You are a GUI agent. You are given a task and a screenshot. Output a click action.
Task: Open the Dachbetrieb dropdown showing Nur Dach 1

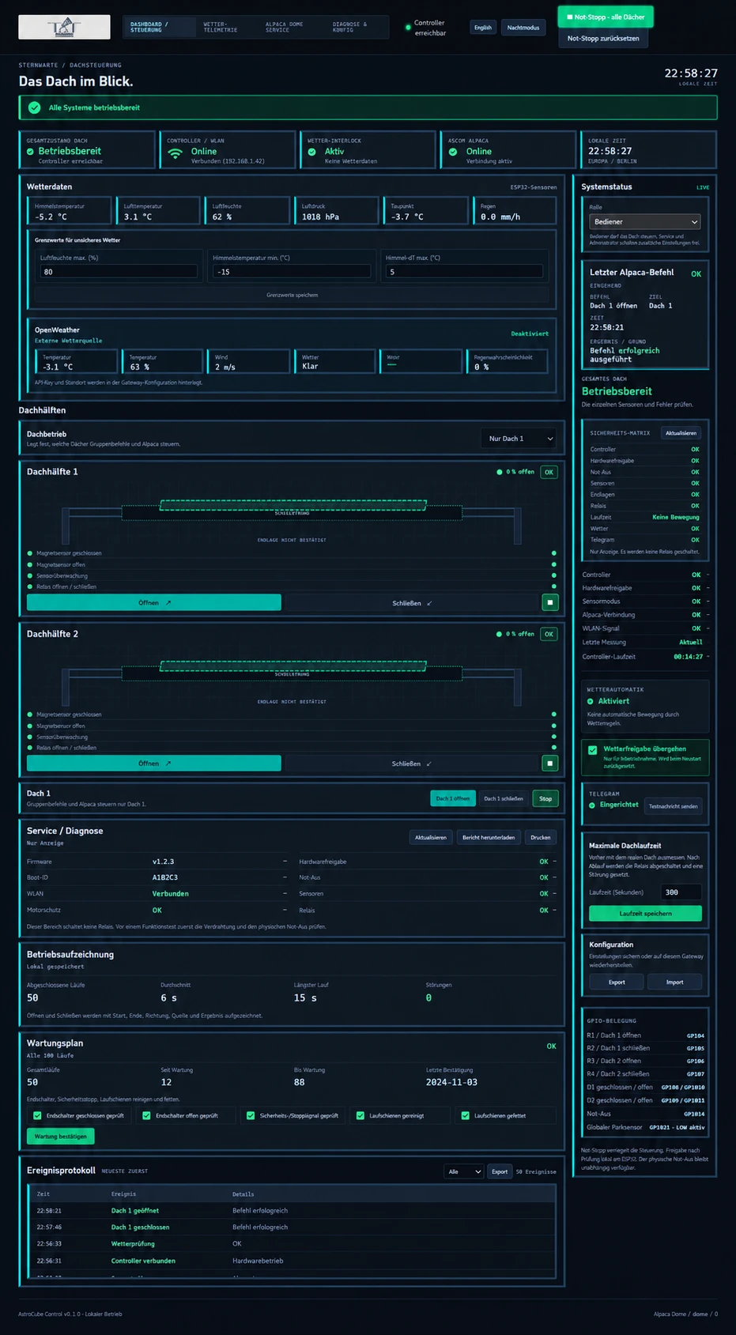(x=519, y=439)
